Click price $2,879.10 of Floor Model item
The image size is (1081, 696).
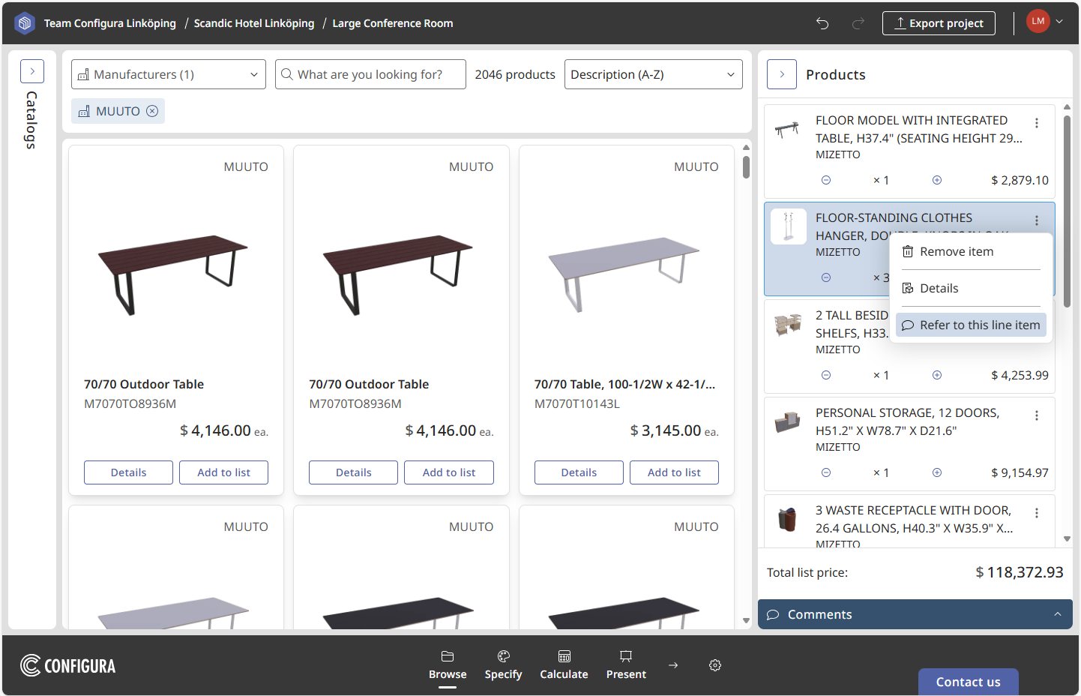pyautogui.click(x=1020, y=180)
